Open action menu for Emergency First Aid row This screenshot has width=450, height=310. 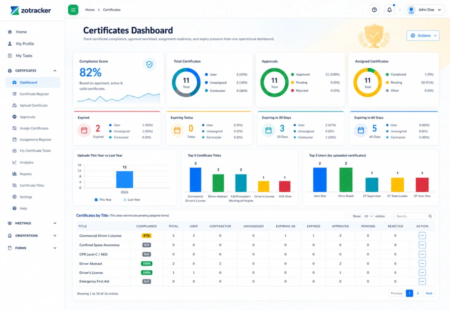click(422, 281)
